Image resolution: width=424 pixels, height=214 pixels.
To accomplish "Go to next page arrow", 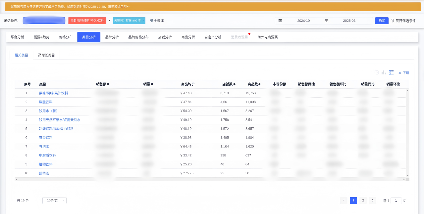I will tap(373, 200).
